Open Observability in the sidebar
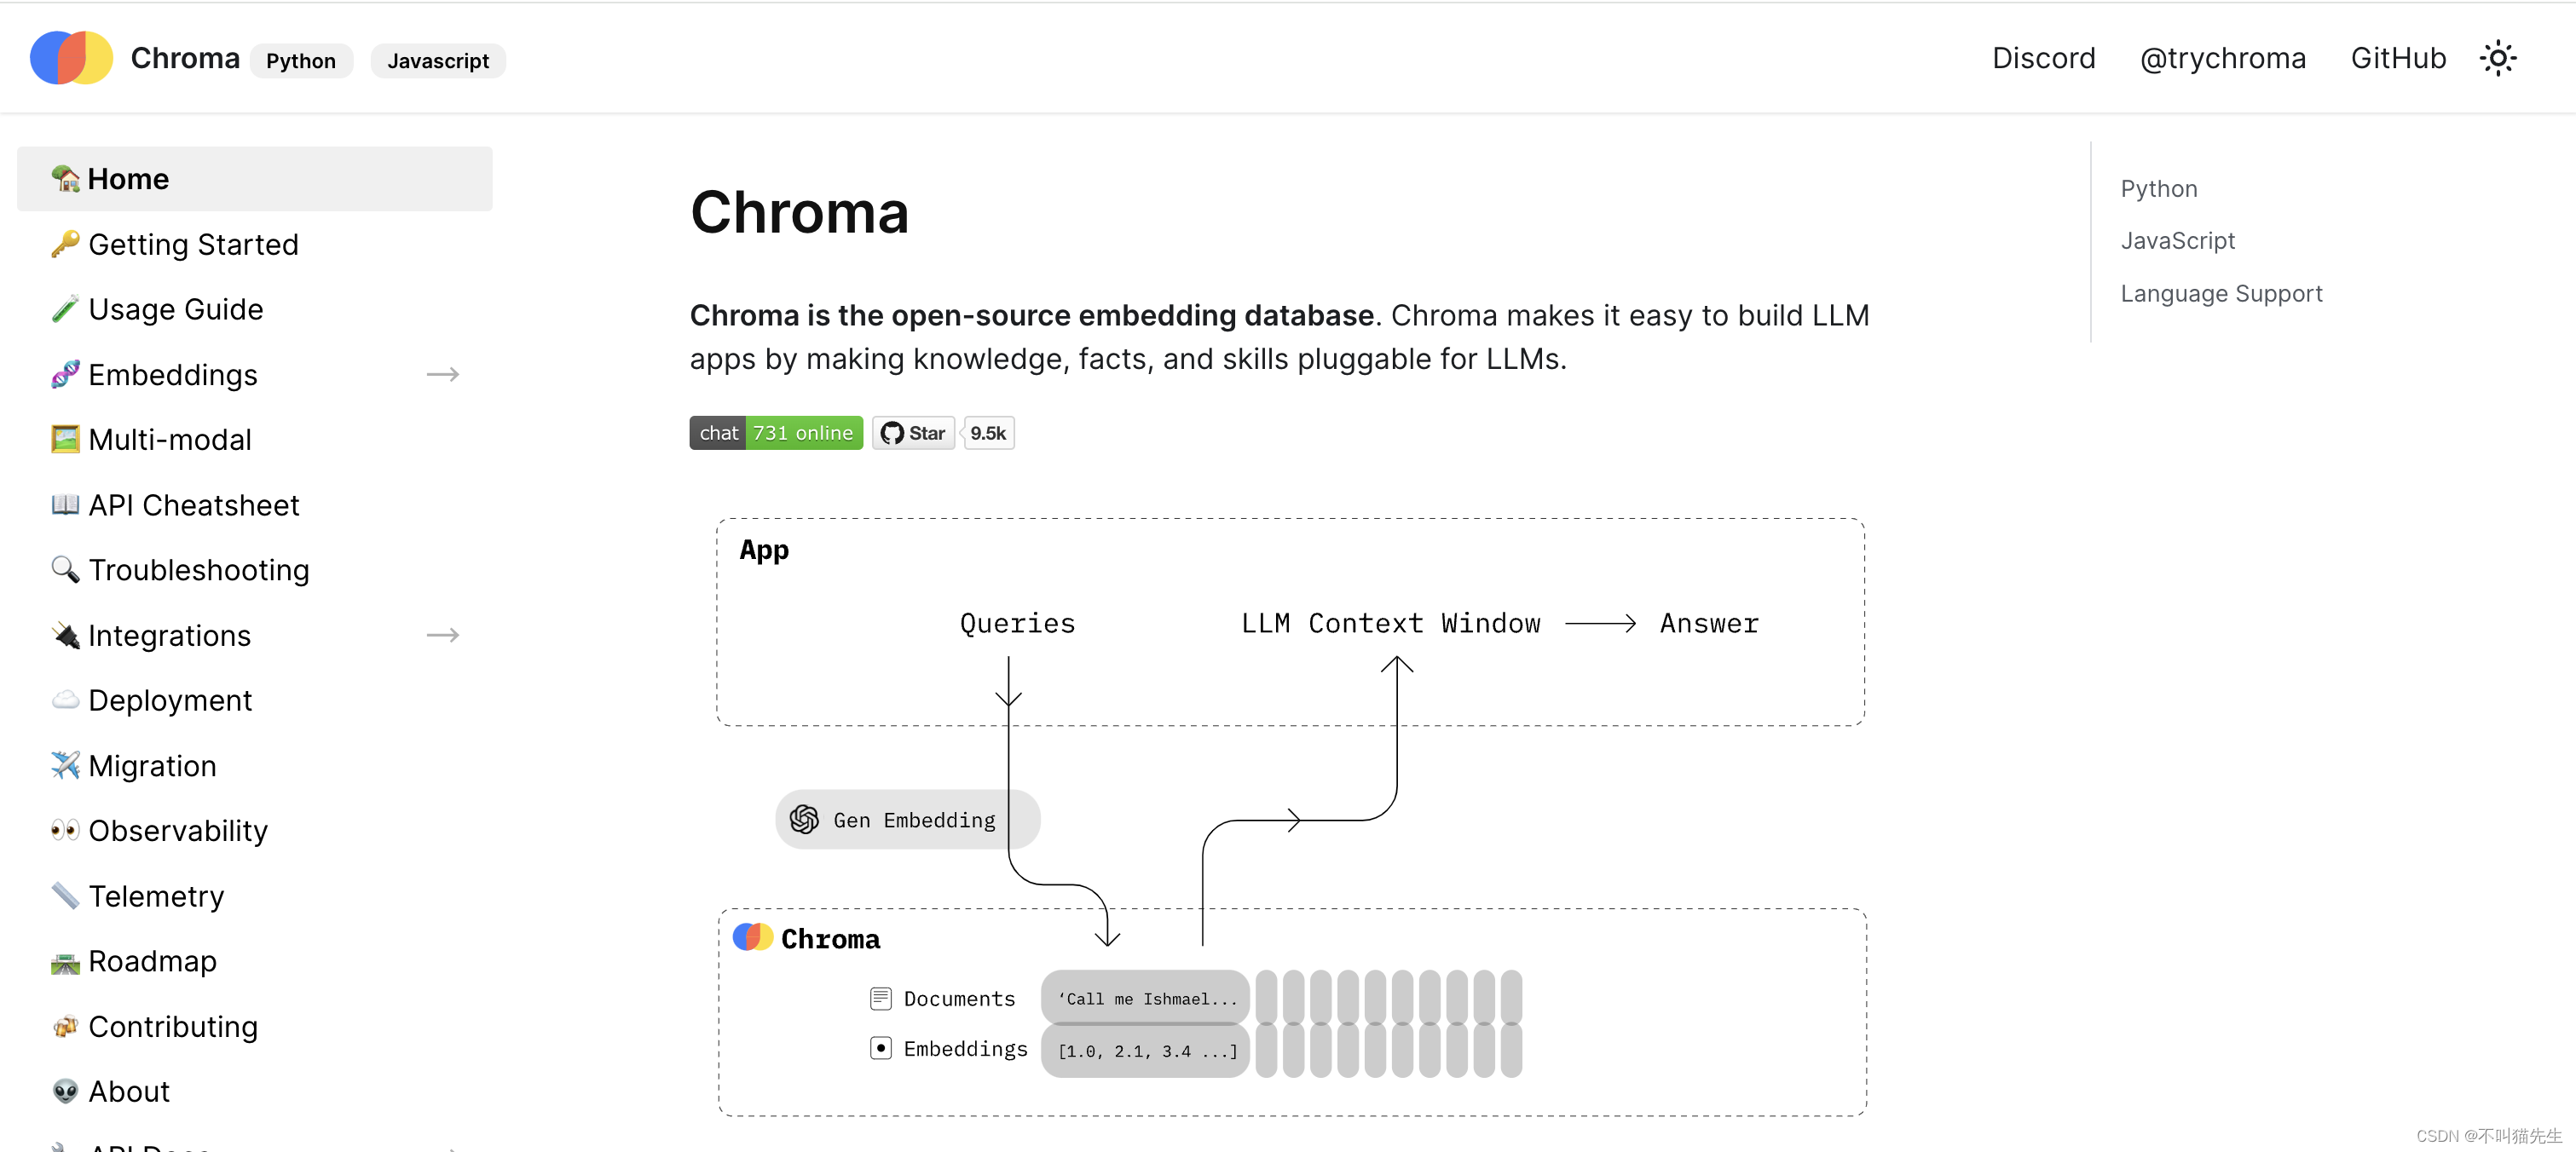The height and width of the screenshot is (1152, 2576). (x=178, y=830)
